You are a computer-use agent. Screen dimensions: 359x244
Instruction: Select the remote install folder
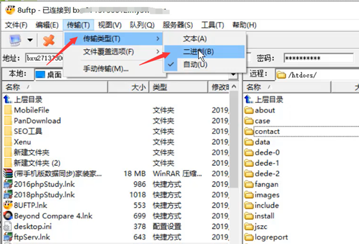coord(259,216)
